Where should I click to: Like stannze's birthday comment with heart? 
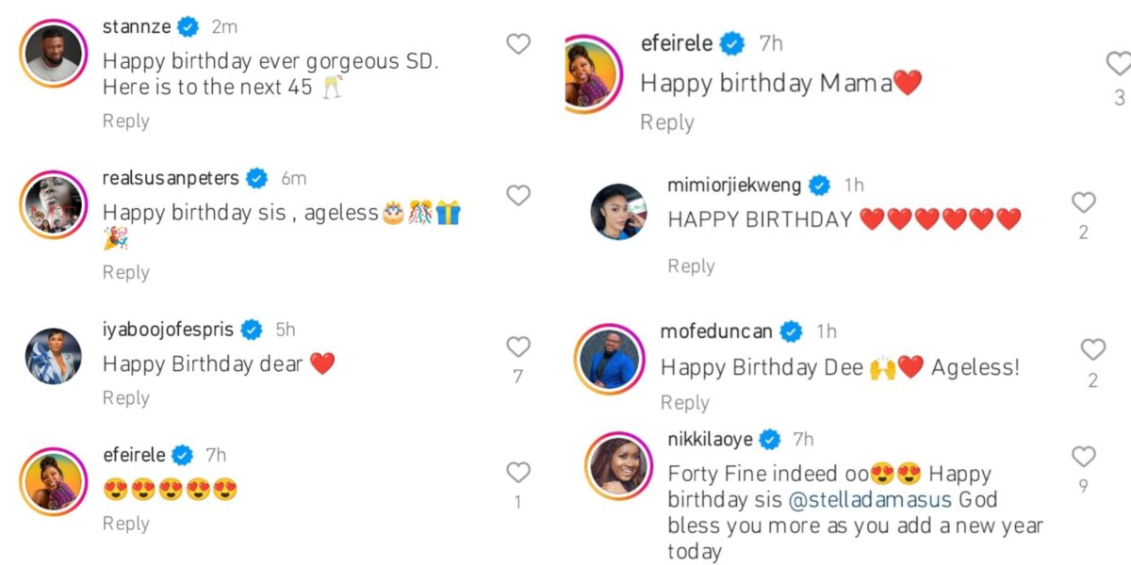(x=518, y=43)
